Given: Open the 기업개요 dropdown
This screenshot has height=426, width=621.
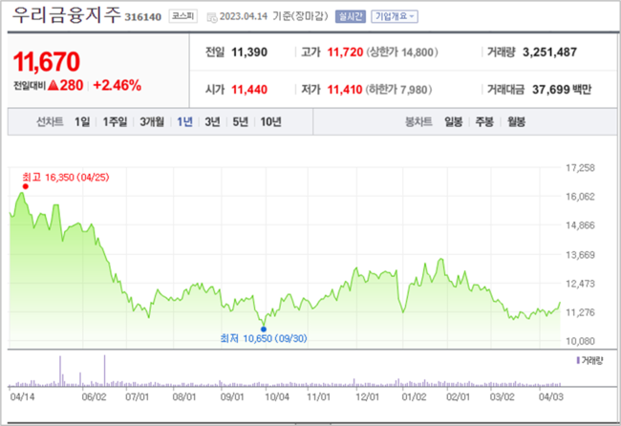Looking at the screenshot, I should tap(395, 16).
